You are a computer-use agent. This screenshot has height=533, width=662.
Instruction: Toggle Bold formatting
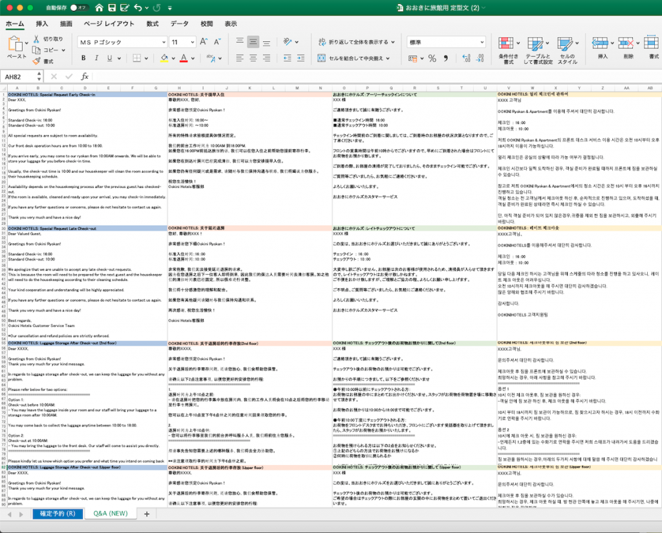point(83,58)
